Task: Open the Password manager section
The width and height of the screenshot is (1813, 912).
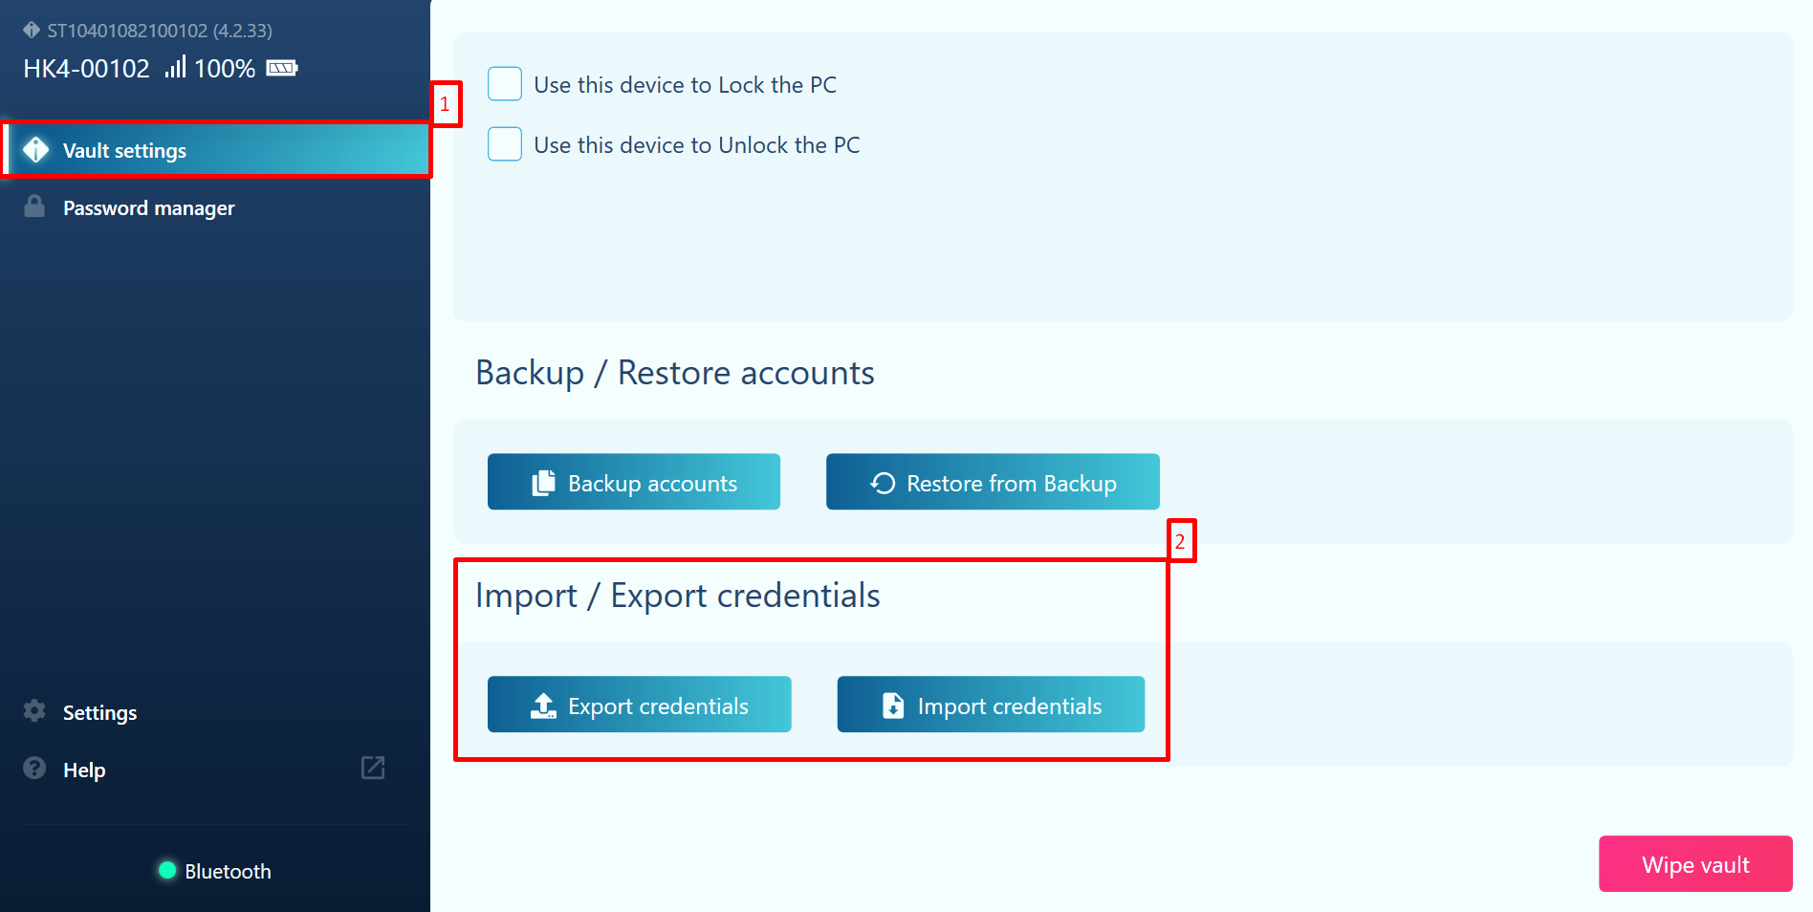Action: coord(148,208)
